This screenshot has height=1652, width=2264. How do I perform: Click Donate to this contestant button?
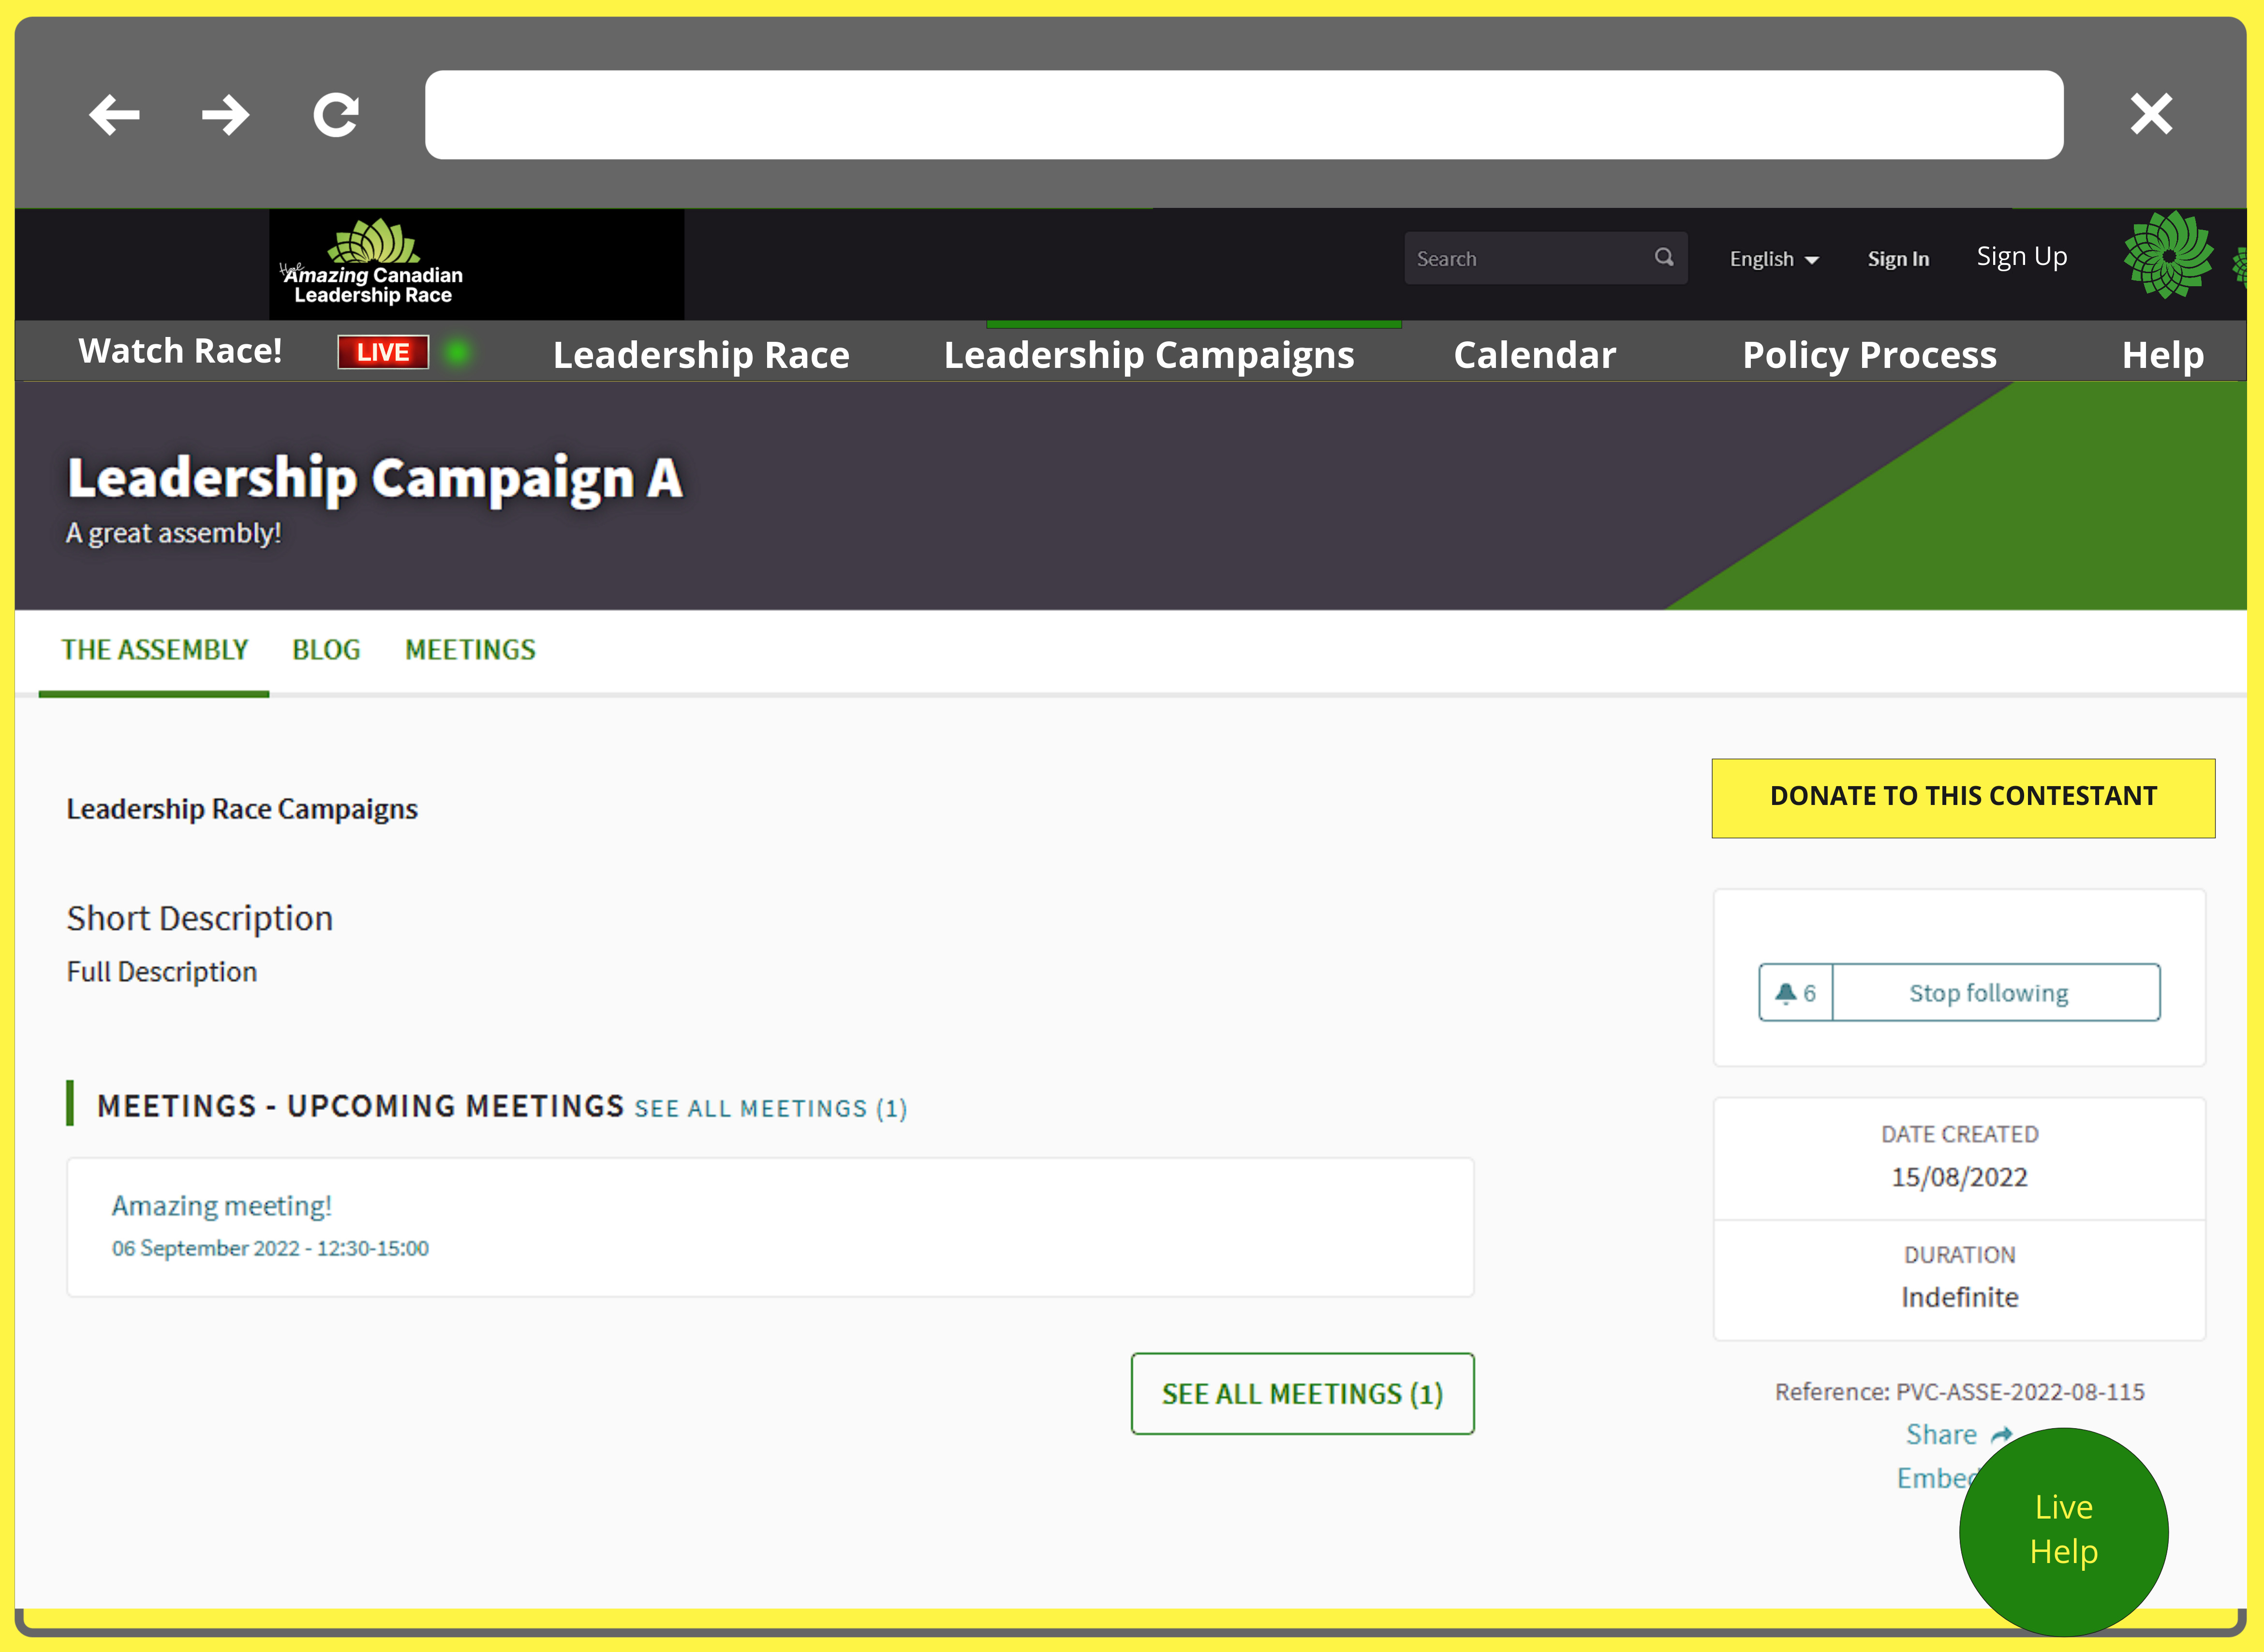coord(1962,797)
